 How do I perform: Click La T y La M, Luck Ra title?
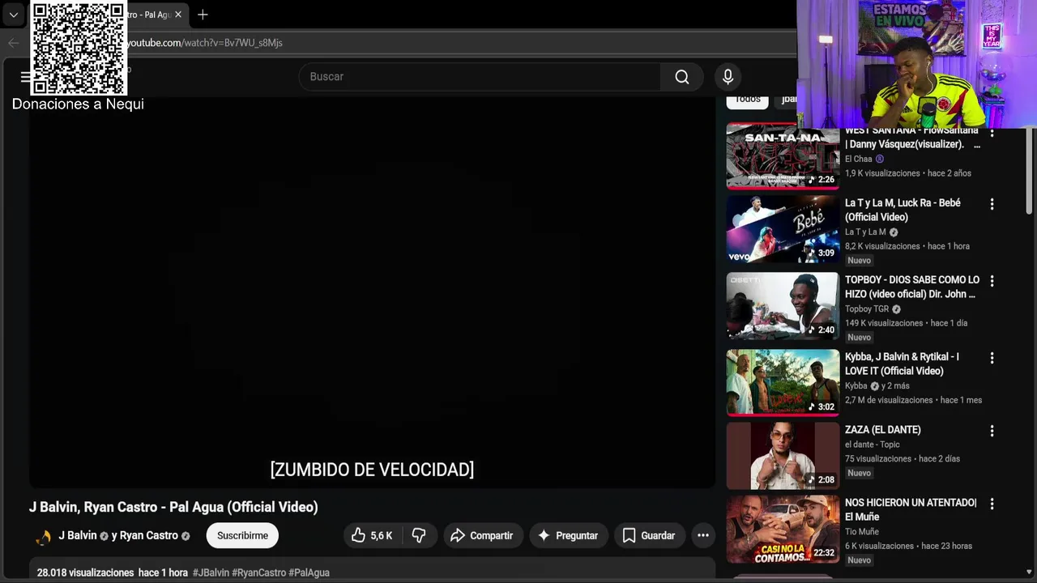coord(903,210)
